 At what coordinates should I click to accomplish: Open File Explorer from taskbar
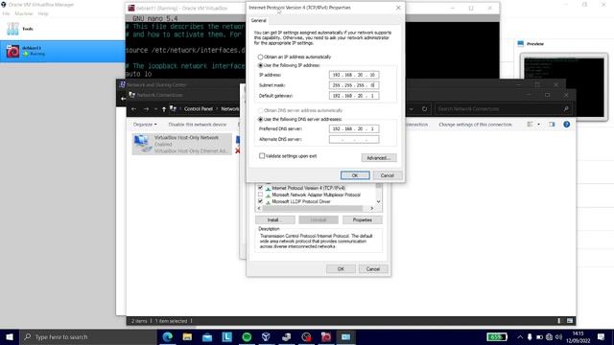pos(187,336)
